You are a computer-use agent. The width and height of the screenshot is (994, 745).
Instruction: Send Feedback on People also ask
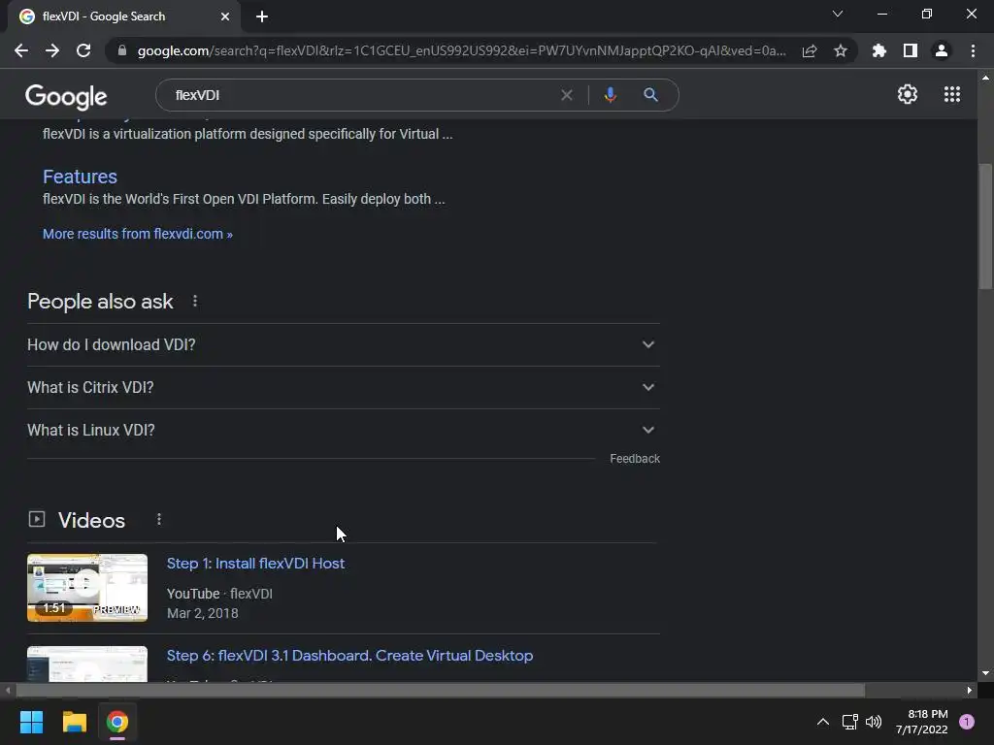pos(635,459)
